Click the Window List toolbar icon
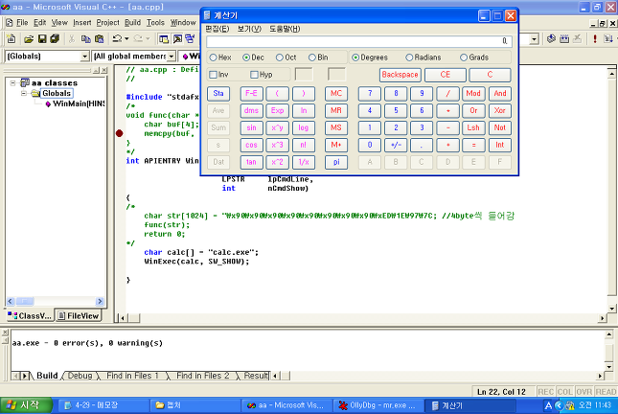618x414 pixels. (x=190, y=38)
